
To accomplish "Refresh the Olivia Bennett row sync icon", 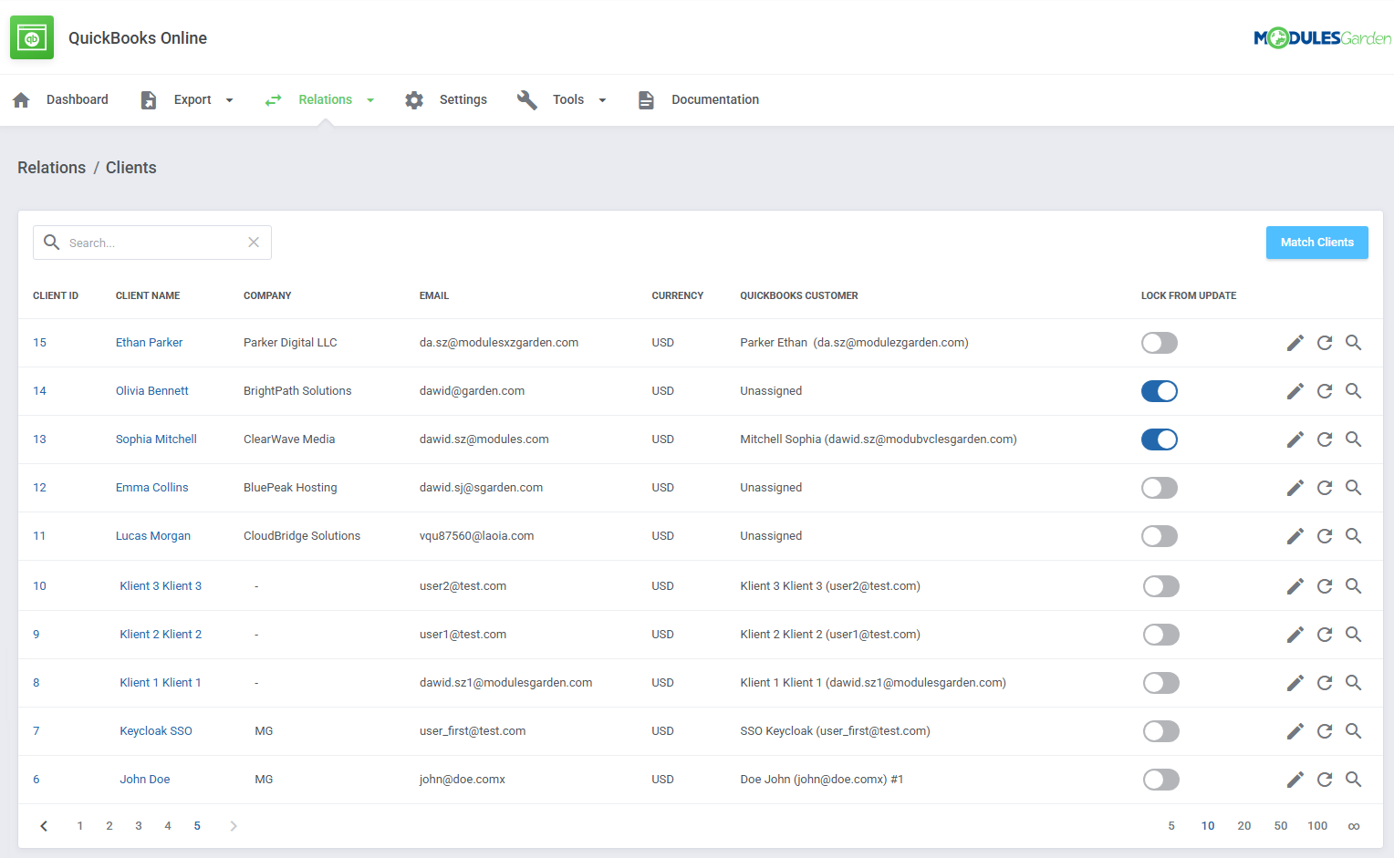I will 1325,391.
